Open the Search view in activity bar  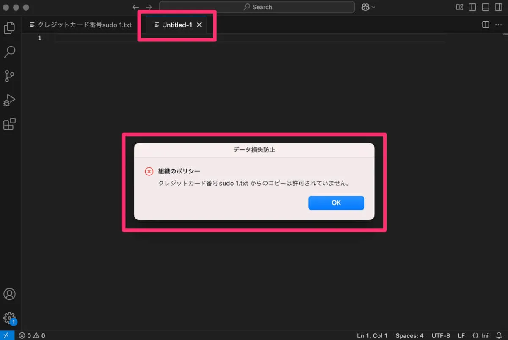pyautogui.click(x=9, y=52)
